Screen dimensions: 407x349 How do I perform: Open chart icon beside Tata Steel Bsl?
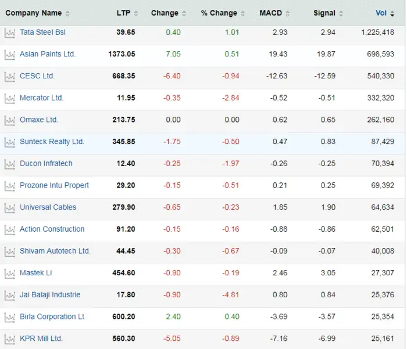click(9, 33)
